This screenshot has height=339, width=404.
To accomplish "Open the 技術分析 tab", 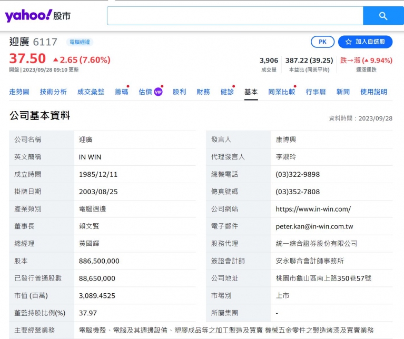I will tap(53, 92).
